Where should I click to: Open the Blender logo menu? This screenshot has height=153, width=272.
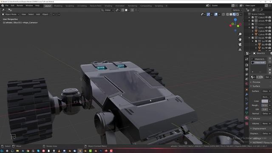pos(3,6)
